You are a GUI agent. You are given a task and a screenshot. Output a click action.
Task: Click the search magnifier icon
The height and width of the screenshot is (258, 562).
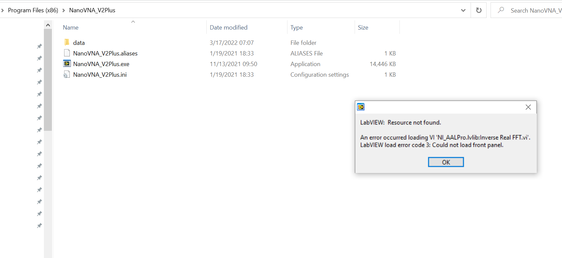[x=501, y=10]
